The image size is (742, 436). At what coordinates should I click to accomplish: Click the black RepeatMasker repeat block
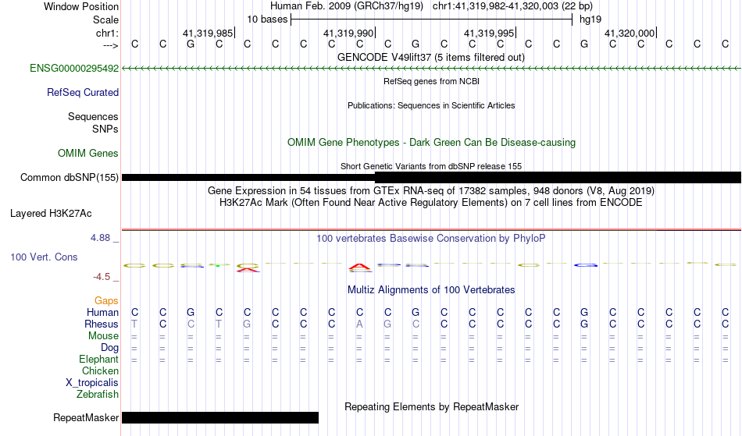tap(220, 417)
